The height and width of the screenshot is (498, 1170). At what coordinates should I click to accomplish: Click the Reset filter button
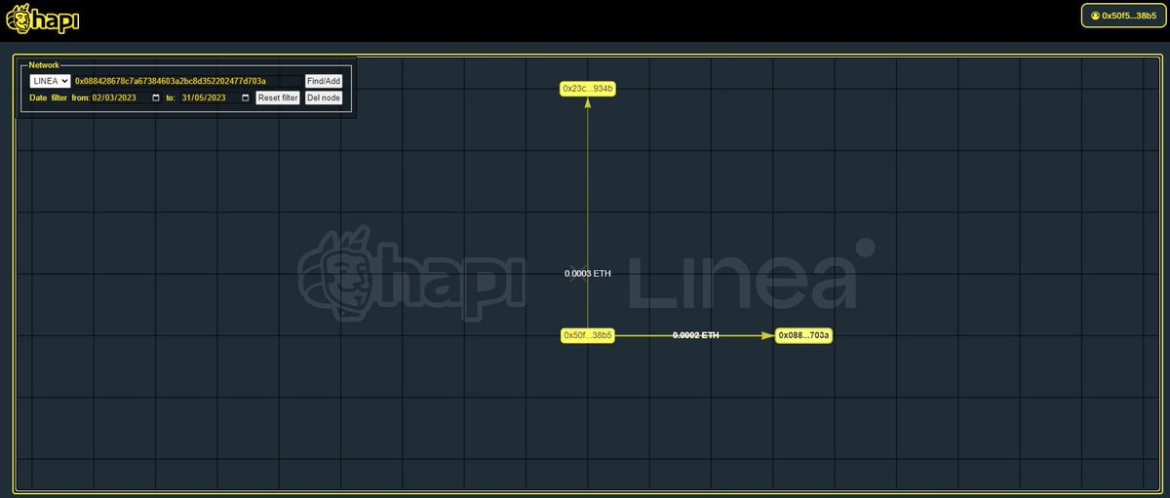(278, 97)
